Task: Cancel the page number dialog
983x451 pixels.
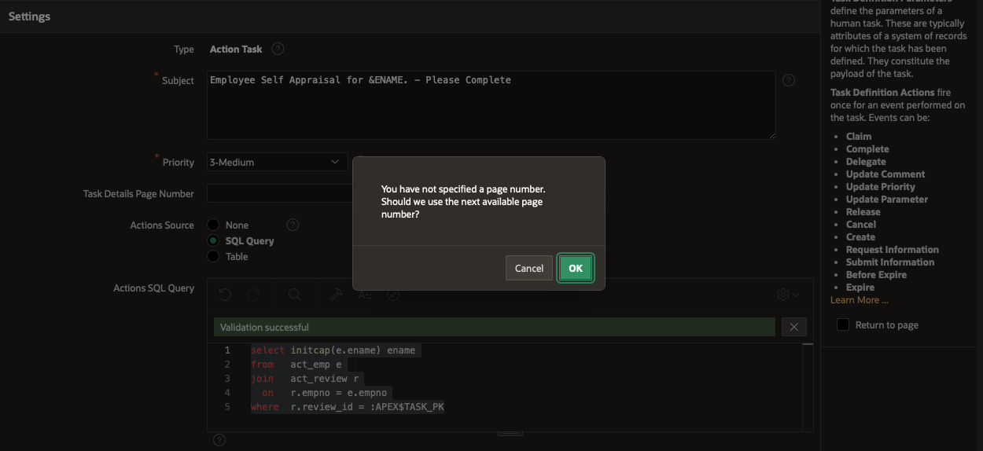Action: (529, 268)
